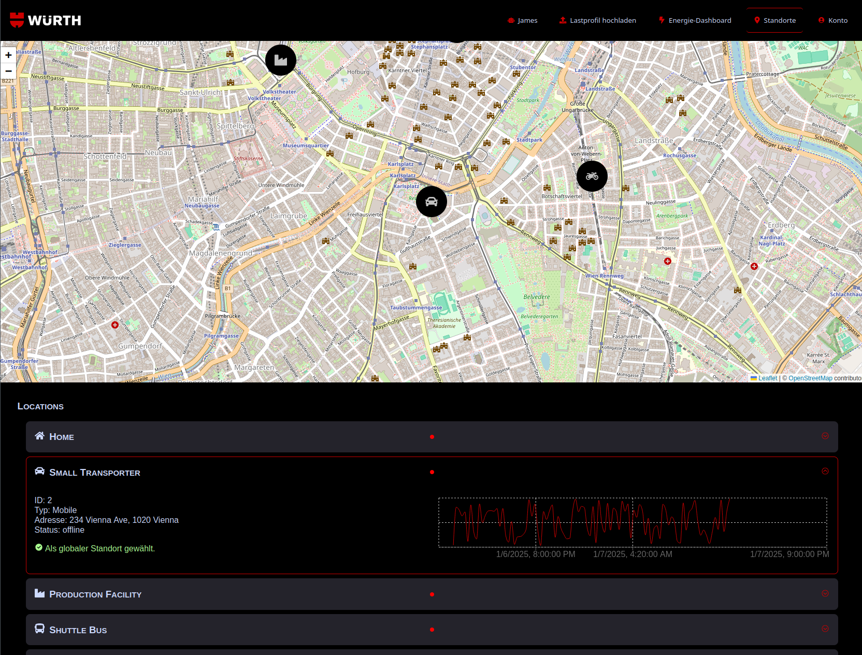The width and height of the screenshot is (862, 655).
Task: Click the green checkmark beside Als globaler Standort gewählt
Action: [38, 547]
